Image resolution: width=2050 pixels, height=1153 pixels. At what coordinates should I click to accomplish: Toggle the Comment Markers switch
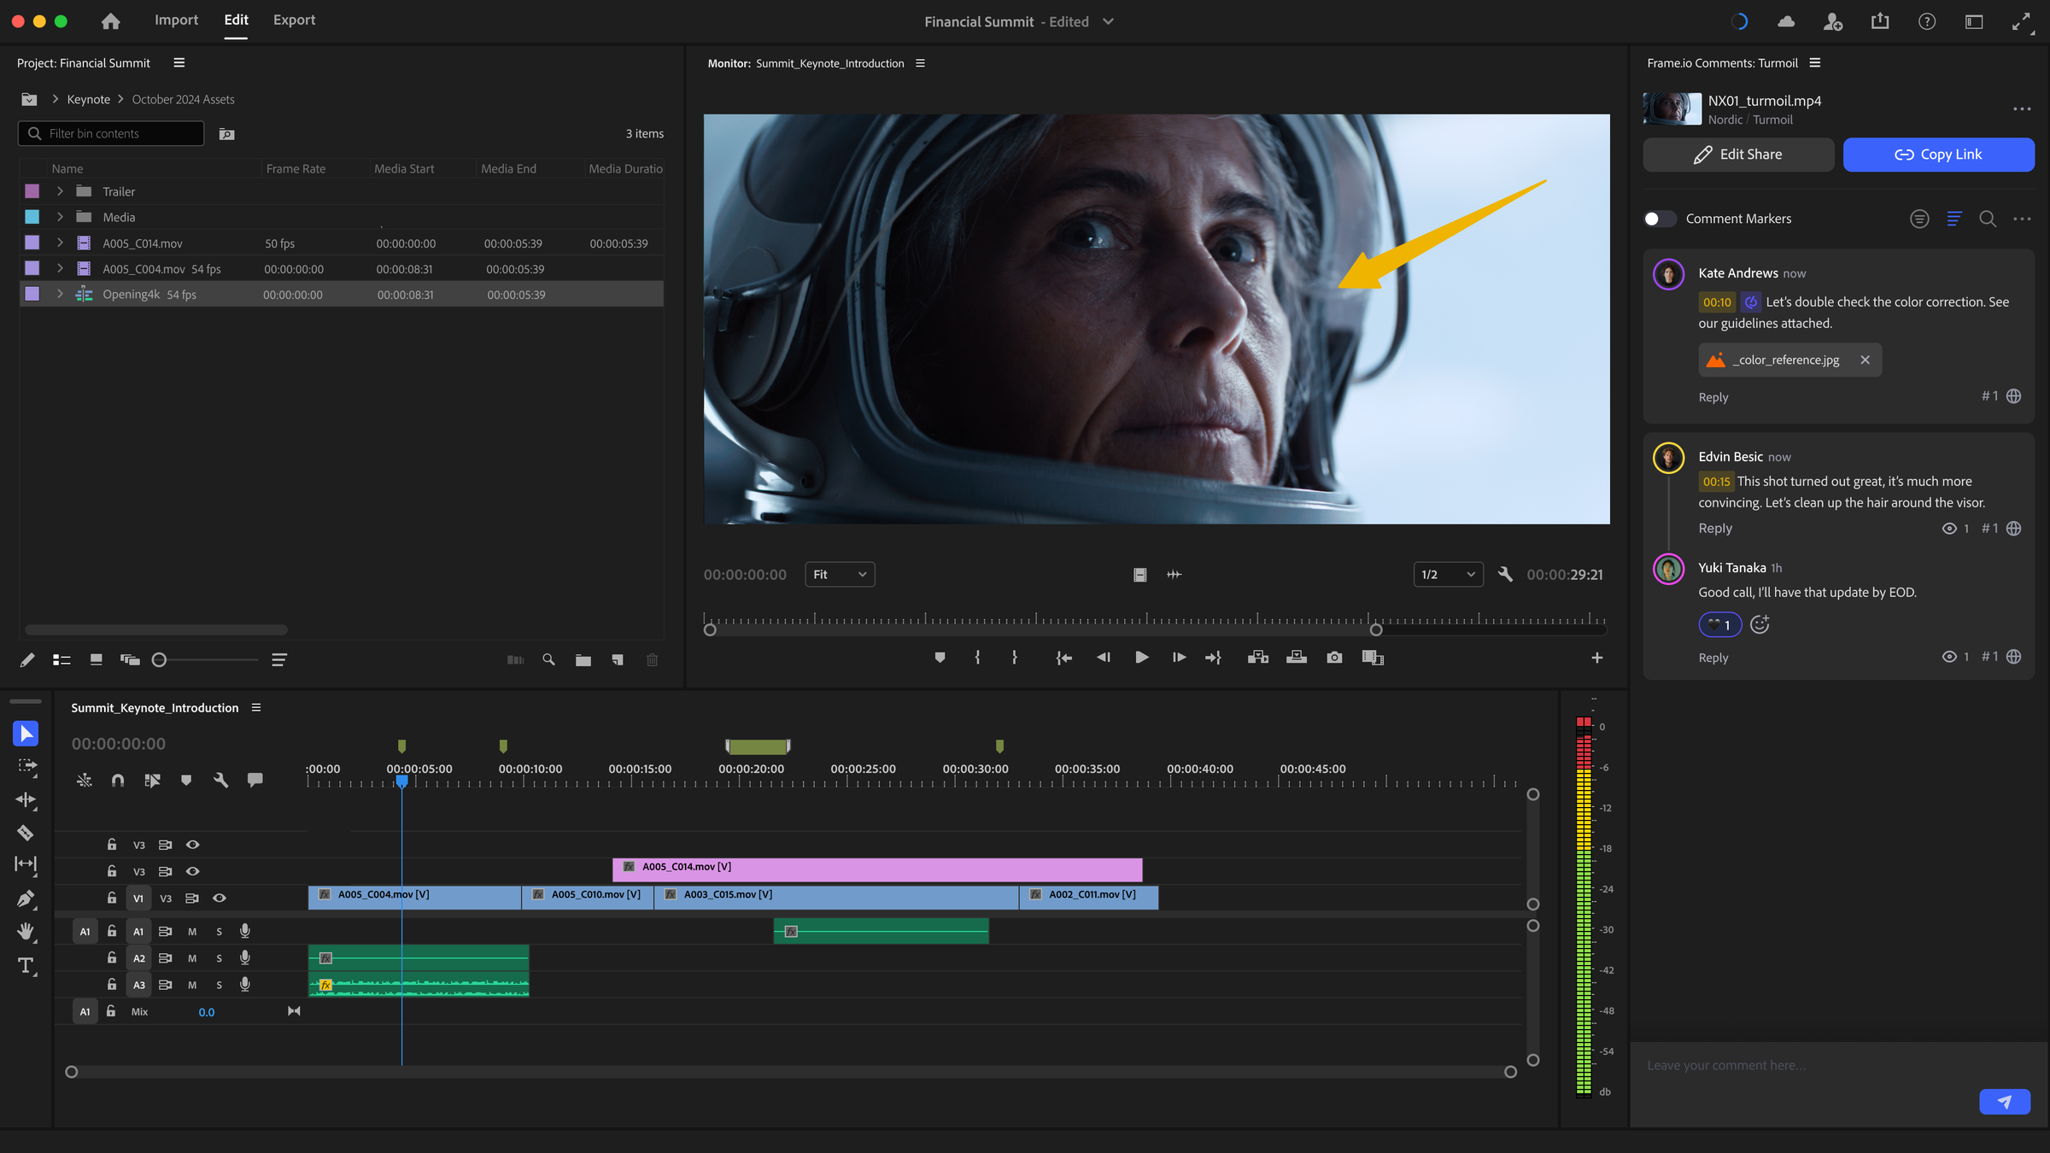pos(1659,219)
